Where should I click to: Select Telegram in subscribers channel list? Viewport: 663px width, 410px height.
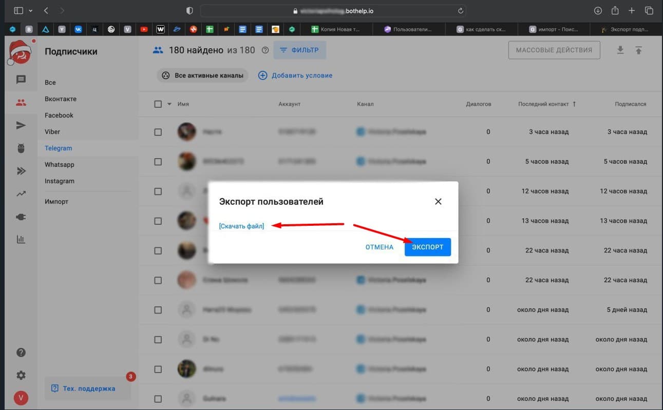tap(58, 148)
